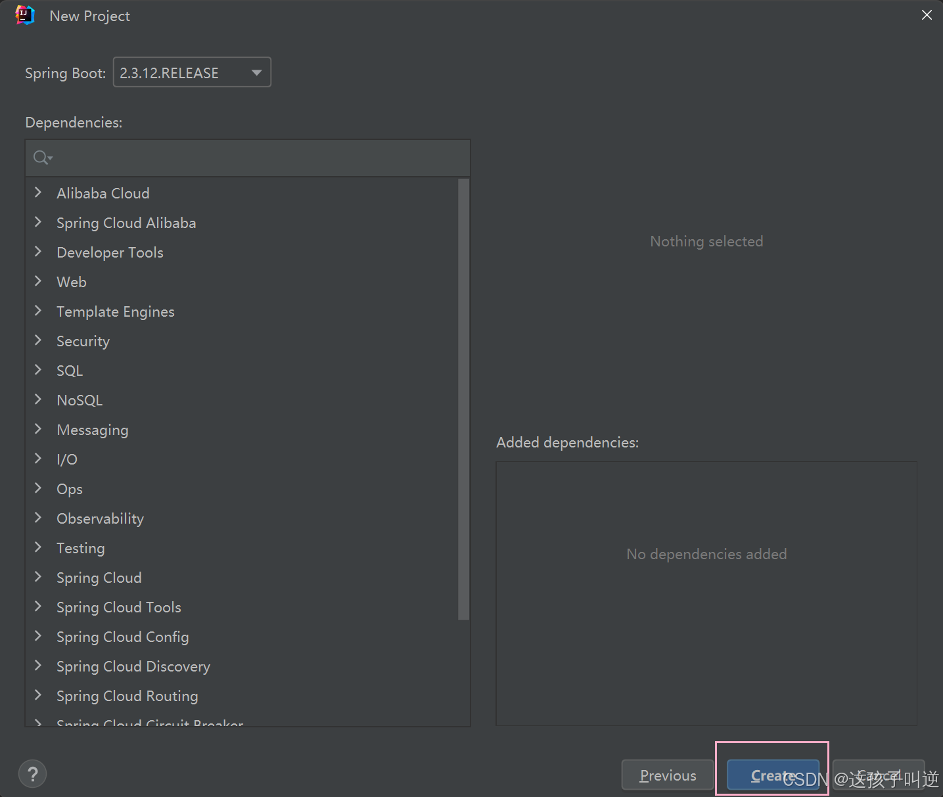
Task: Select the Spring Cloud Tools label
Action: click(x=119, y=608)
